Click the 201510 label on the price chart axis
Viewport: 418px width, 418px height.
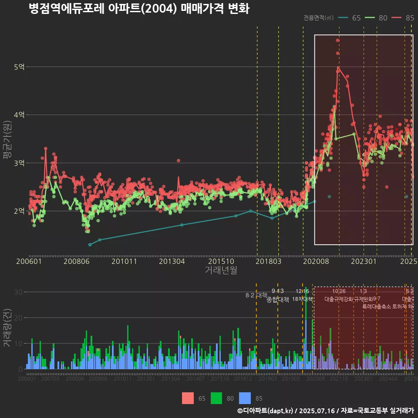click(x=221, y=261)
